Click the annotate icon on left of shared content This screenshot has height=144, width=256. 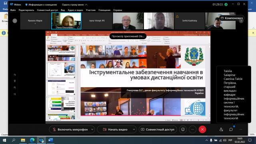[x=15, y=75]
